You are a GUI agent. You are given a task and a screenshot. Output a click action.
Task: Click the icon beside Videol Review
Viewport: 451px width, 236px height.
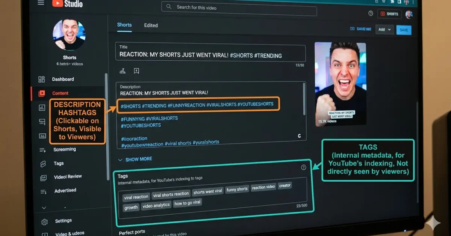(x=43, y=178)
